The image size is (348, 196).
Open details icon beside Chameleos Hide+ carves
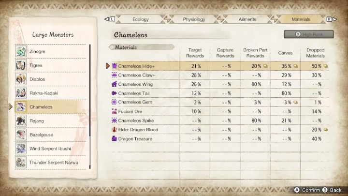coord(295,66)
